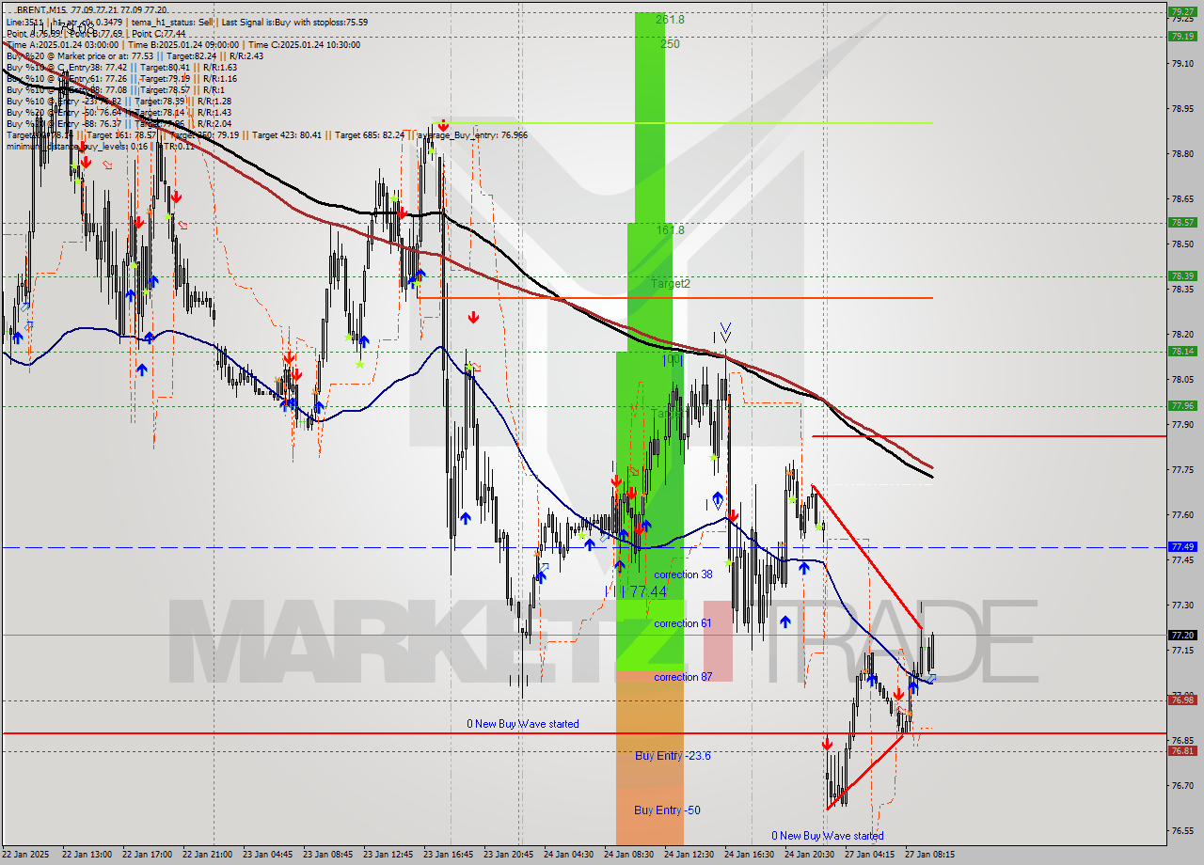Click the 27 Jan 08:15 time label

pyautogui.click(x=931, y=855)
